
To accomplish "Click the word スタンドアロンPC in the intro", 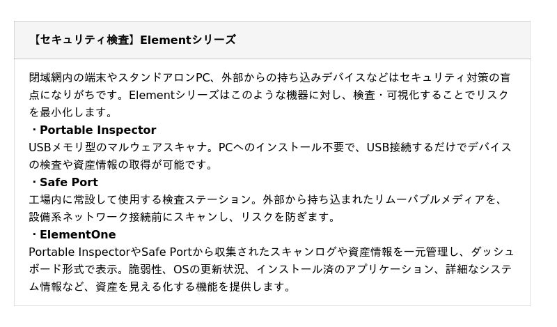I will point(165,77).
